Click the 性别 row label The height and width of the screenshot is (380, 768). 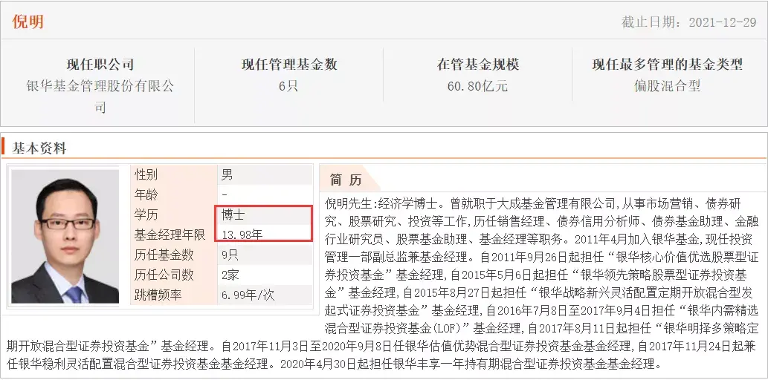coord(146,174)
